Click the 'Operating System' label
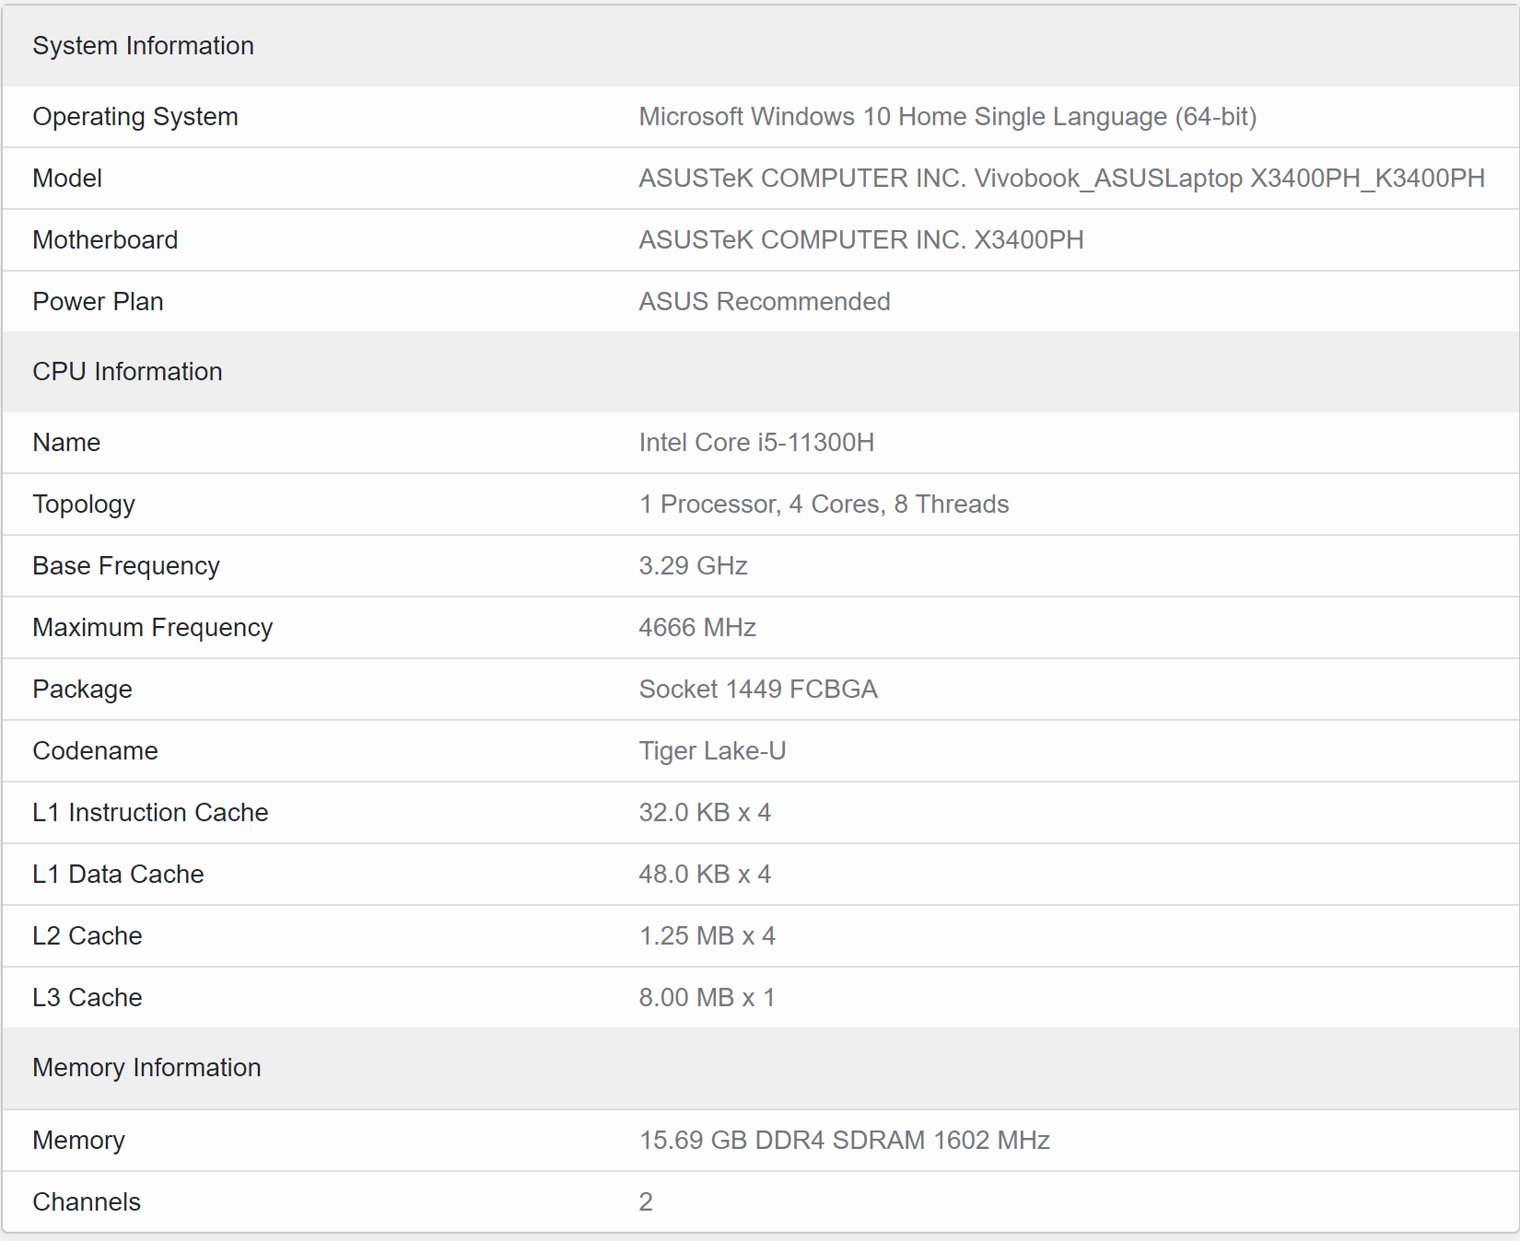 (135, 117)
